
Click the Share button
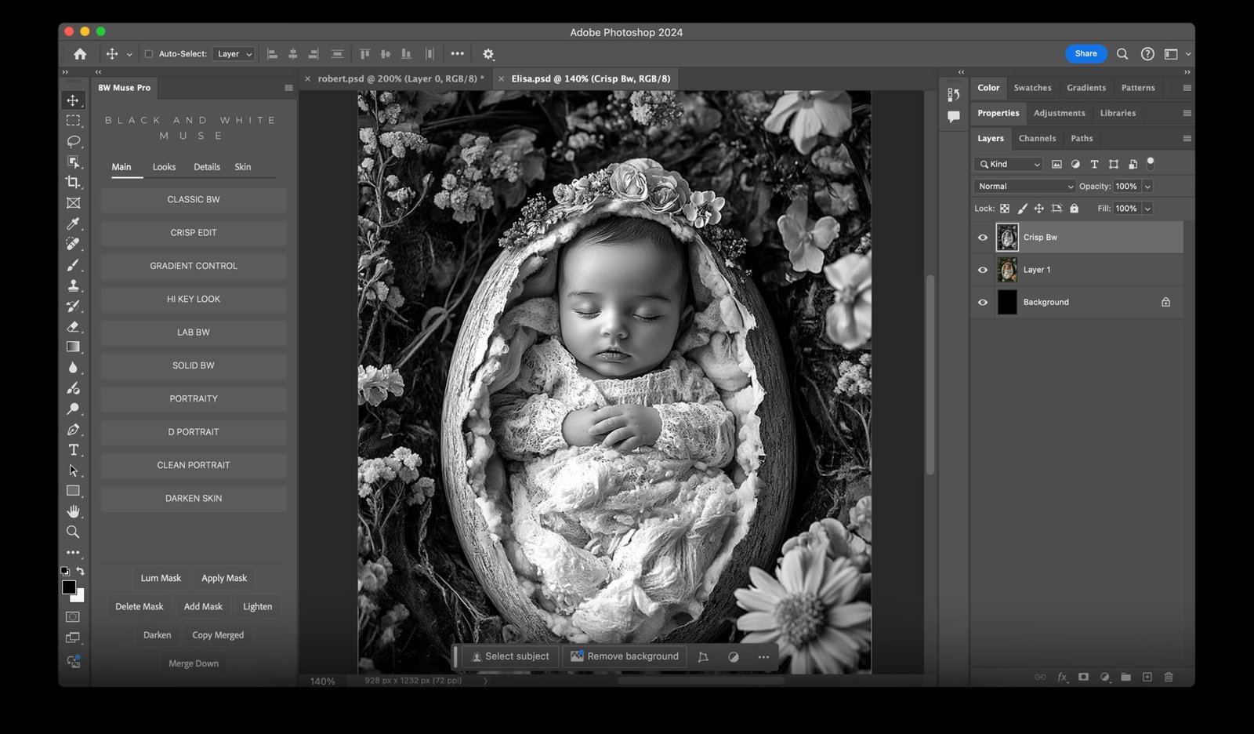1085,53
